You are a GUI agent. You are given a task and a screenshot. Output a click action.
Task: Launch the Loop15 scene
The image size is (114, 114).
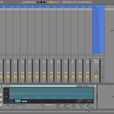pyautogui.click(x=93, y=41)
